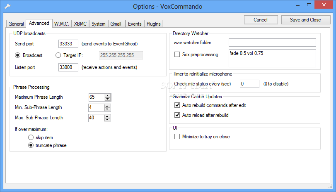Click the Cancel button

click(261, 20)
